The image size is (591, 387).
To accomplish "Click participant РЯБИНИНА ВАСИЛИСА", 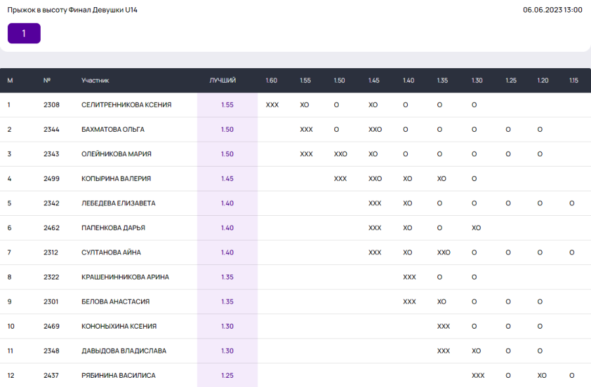I will (x=118, y=375).
